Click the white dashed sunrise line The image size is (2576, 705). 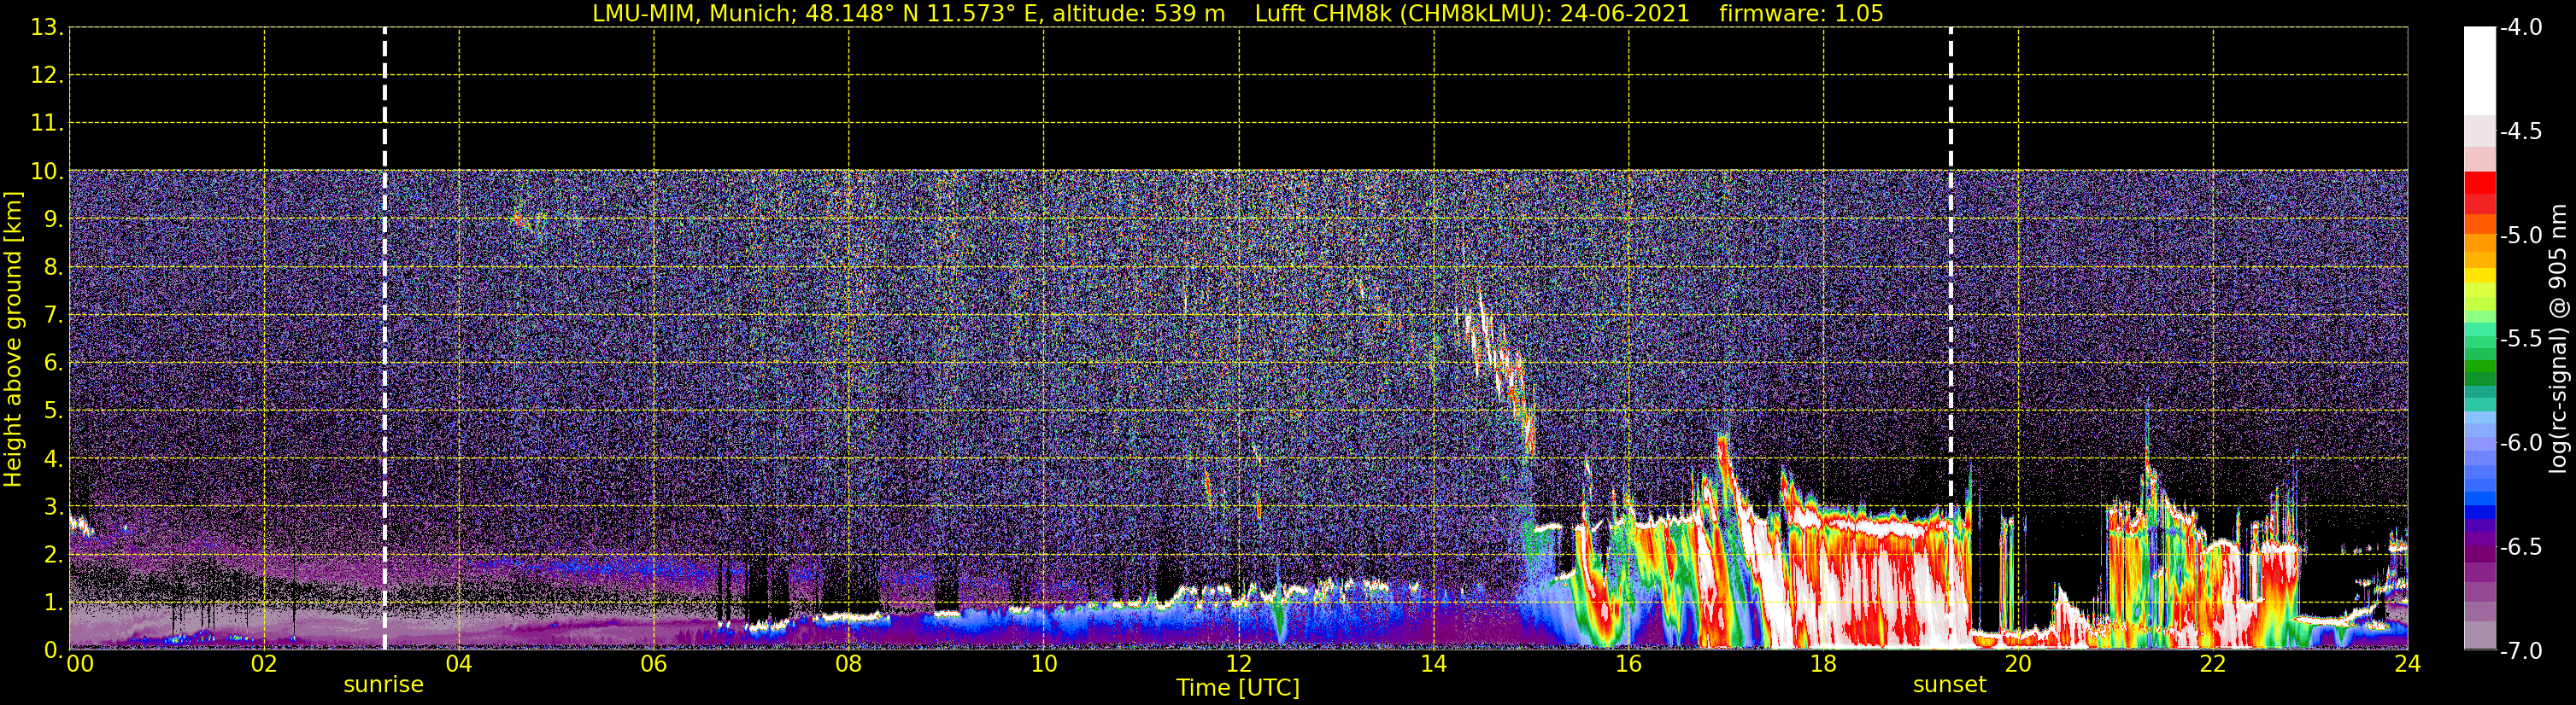[385, 339]
